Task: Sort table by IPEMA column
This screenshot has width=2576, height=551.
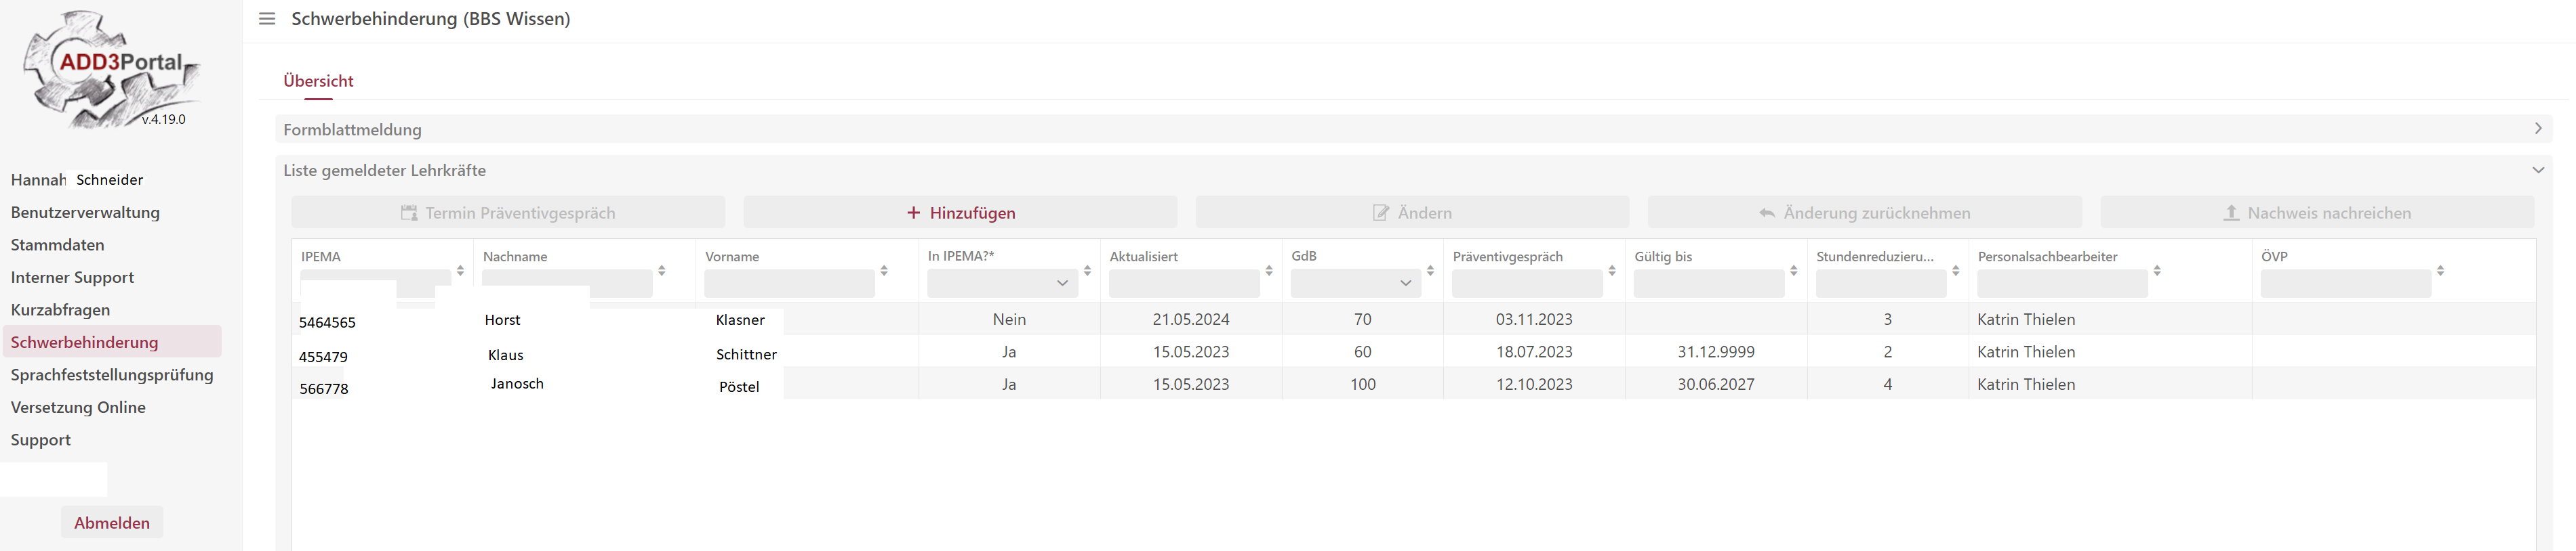Action: pyautogui.click(x=460, y=271)
